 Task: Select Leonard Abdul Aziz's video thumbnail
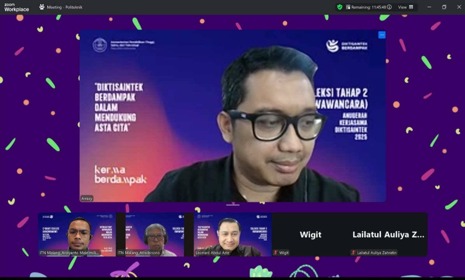(x=232, y=234)
